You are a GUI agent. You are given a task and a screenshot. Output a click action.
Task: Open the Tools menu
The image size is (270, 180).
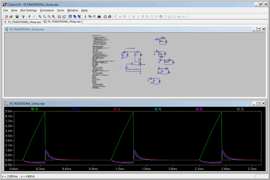coord(61,10)
